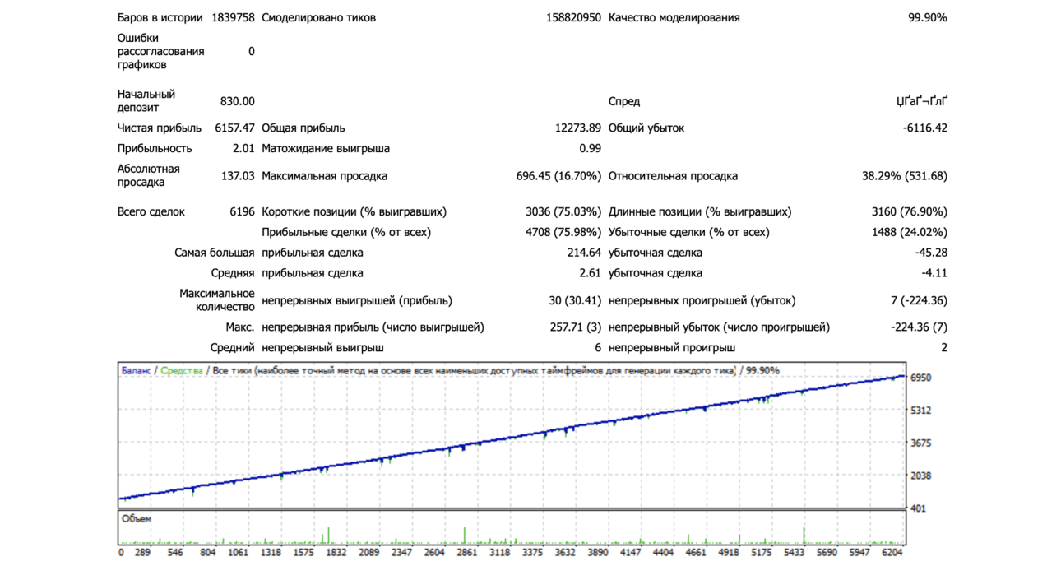Select the initial deposit value 830.00
Image resolution: width=1061 pixels, height=566 pixels.
[238, 101]
